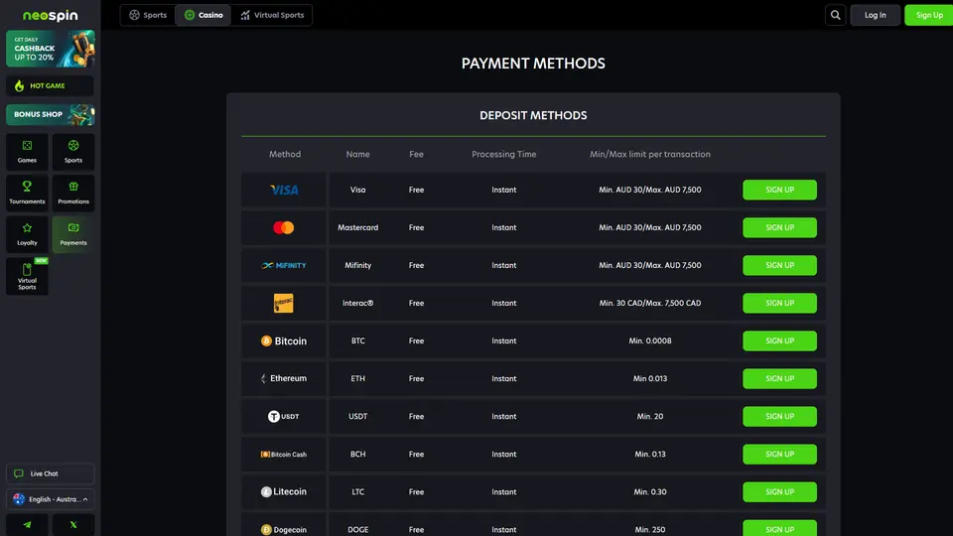Image resolution: width=953 pixels, height=536 pixels.
Task: Open Sports tile in the sidebar
Action: point(73,151)
